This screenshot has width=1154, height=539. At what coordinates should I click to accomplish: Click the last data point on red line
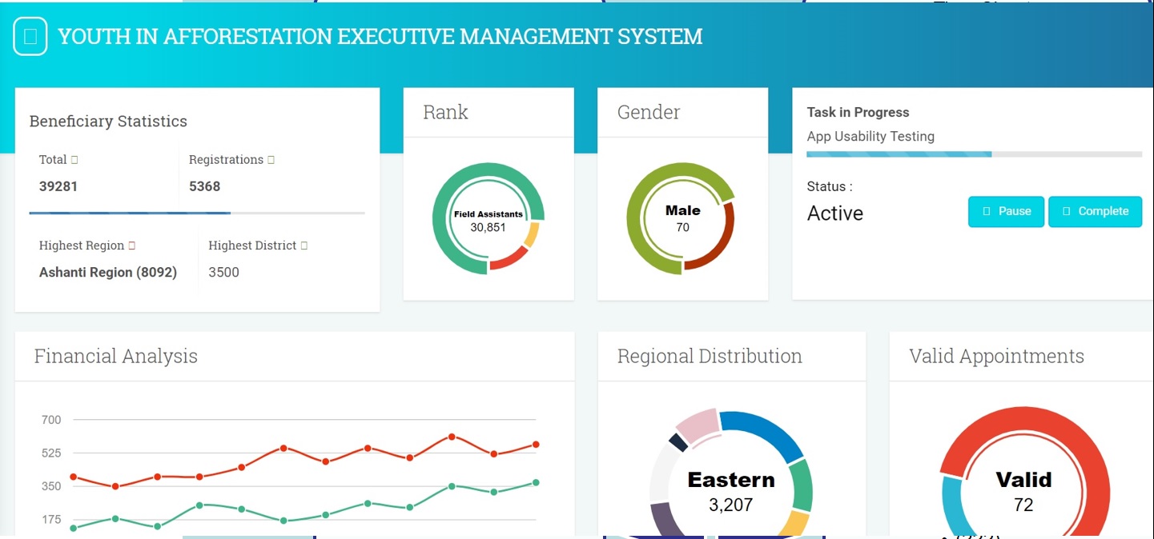536,445
